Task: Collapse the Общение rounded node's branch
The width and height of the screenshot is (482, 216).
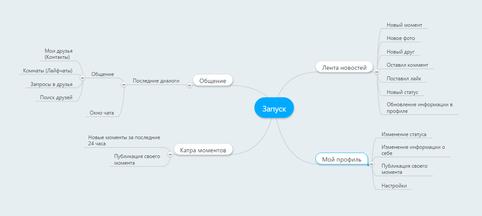Action: click(x=190, y=86)
